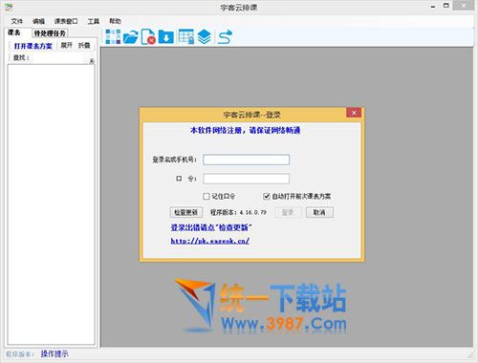478x363 pixels.
Task: Click the curved S-arrow route icon
Action: pyautogui.click(x=225, y=37)
